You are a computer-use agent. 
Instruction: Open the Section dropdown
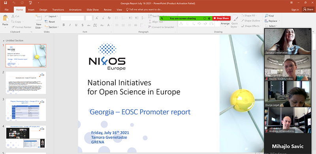click(52, 27)
